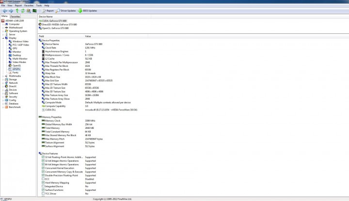Open the View menu
Image resolution: width=349 pixels, height=201 pixels.
pos(10,5)
